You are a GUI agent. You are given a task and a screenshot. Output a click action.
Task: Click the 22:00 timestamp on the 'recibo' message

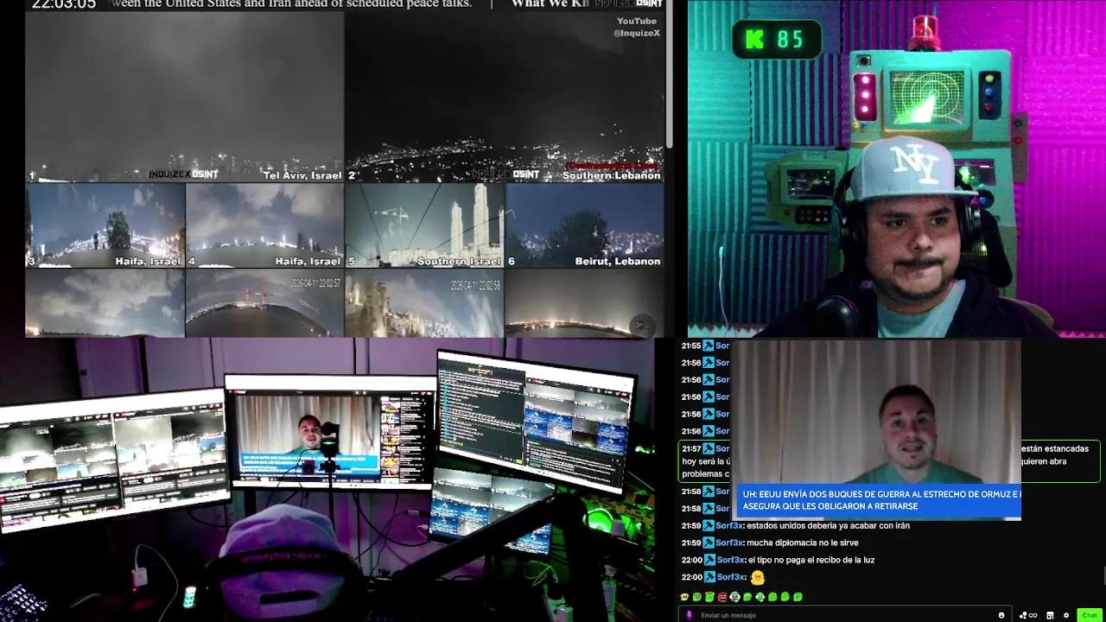(x=692, y=560)
